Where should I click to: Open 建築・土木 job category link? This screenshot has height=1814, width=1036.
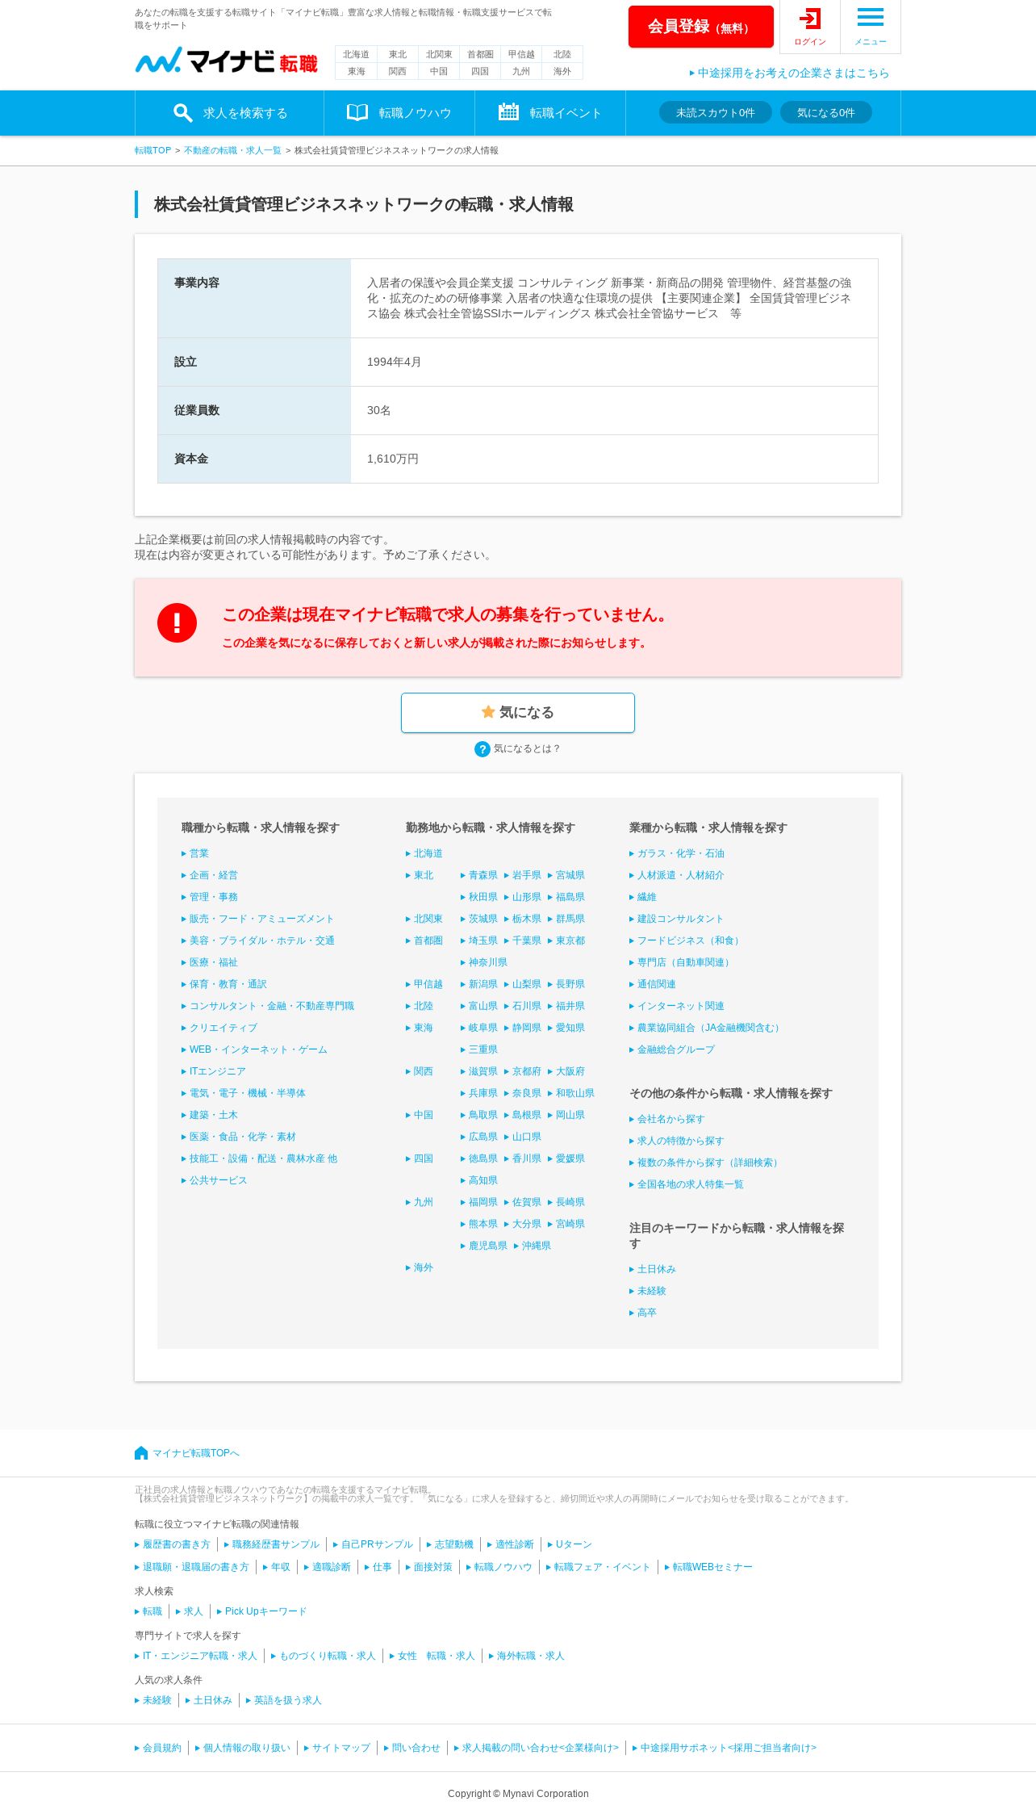(x=210, y=1115)
